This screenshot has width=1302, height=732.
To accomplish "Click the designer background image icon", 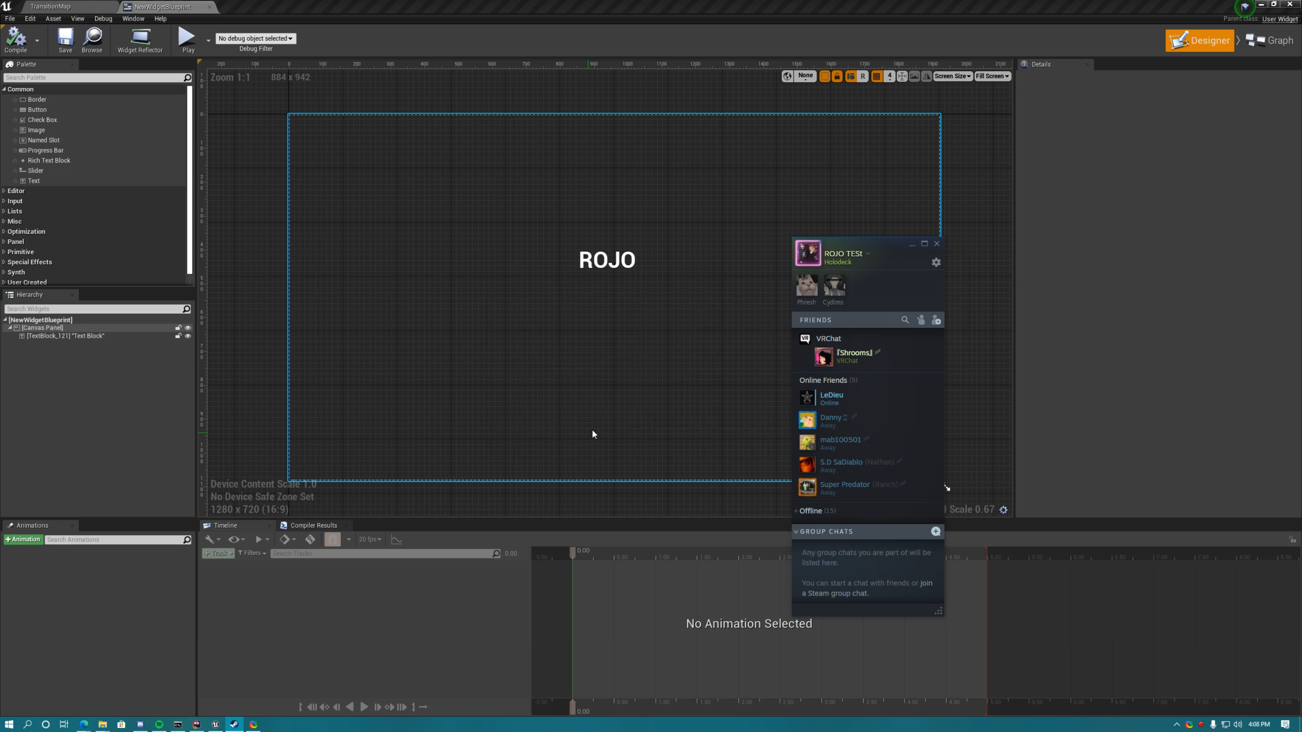I will pos(914,76).
